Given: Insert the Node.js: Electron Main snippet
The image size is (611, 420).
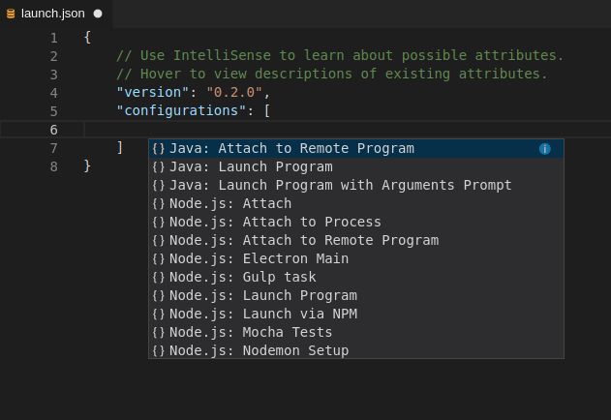Looking at the screenshot, I should (x=259, y=259).
